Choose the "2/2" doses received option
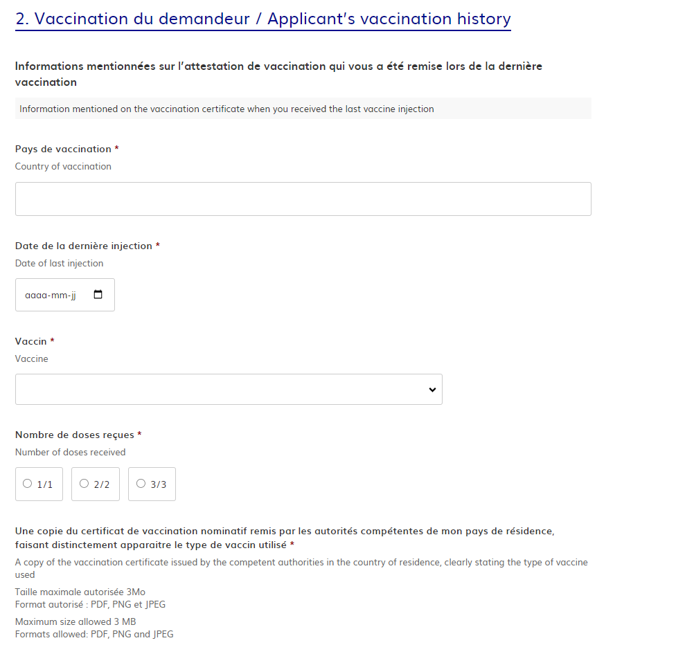The height and width of the screenshot is (645, 685). (84, 483)
